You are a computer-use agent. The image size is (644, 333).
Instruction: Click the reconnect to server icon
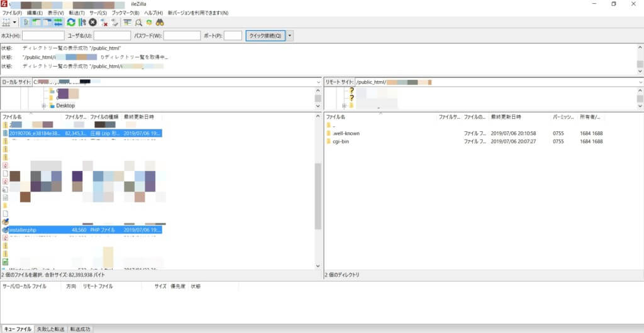(x=115, y=22)
